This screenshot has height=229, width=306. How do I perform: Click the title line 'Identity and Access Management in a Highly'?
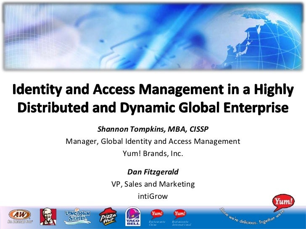tap(153, 90)
